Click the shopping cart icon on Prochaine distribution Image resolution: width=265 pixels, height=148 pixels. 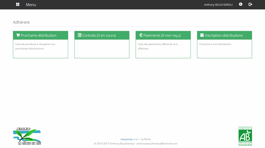coord(18,35)
